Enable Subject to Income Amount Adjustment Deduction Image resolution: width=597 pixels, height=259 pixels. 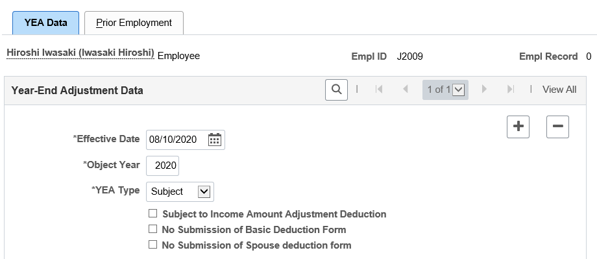pos(152,214)
